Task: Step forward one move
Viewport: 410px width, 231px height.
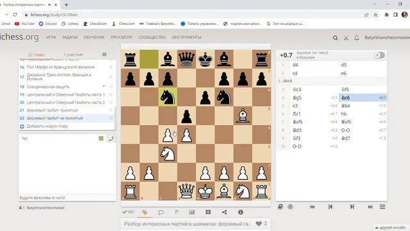Action: coord(352,207)
